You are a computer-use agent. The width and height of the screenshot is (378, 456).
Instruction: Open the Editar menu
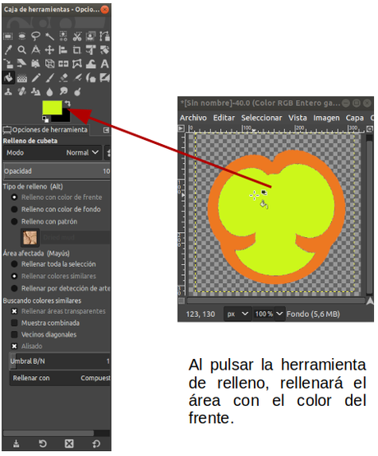pyautogui.click(x=224, y=118)
